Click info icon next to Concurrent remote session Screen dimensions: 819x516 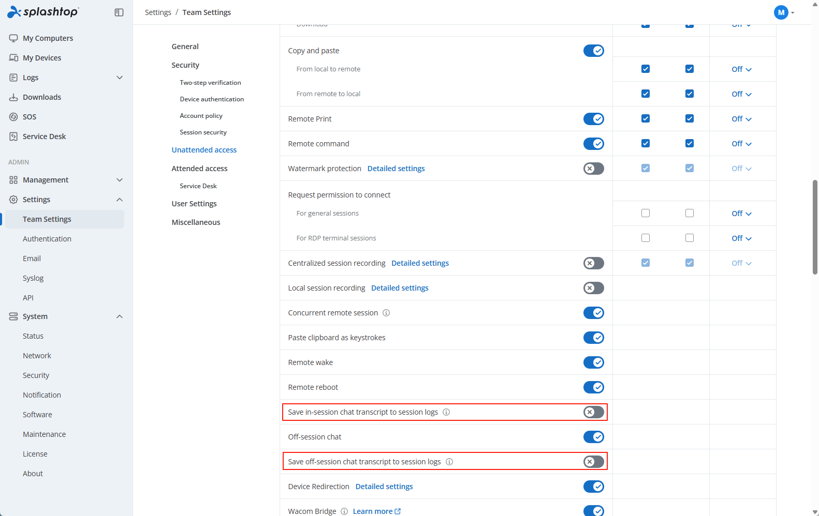[386, 313]
